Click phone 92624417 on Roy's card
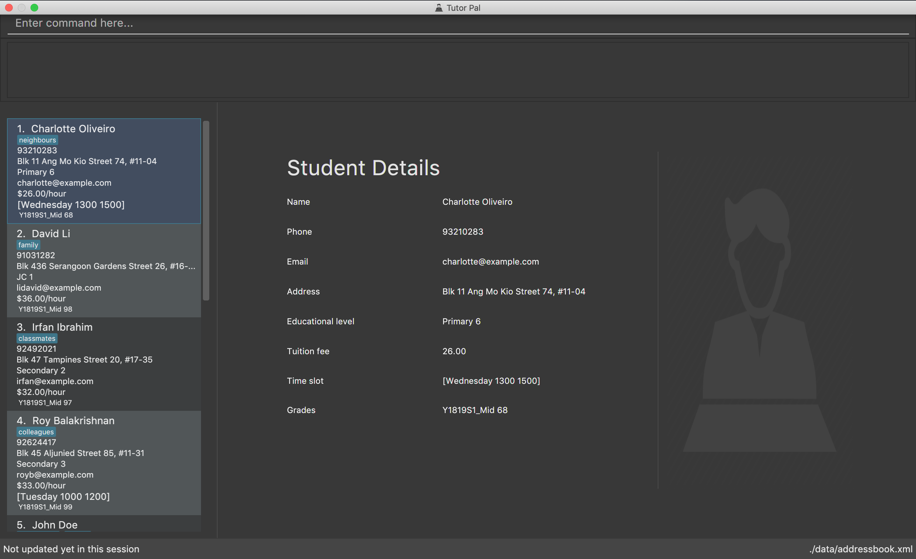 (x=37, y=442)
